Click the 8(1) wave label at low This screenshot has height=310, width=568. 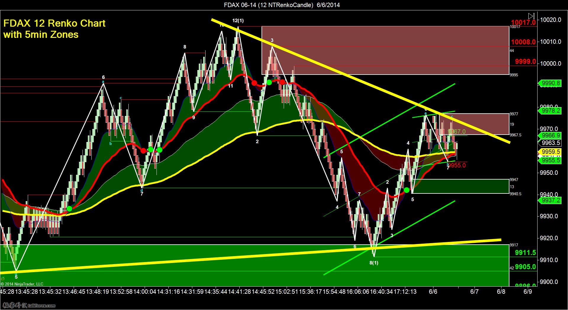(x=374, y=263)
